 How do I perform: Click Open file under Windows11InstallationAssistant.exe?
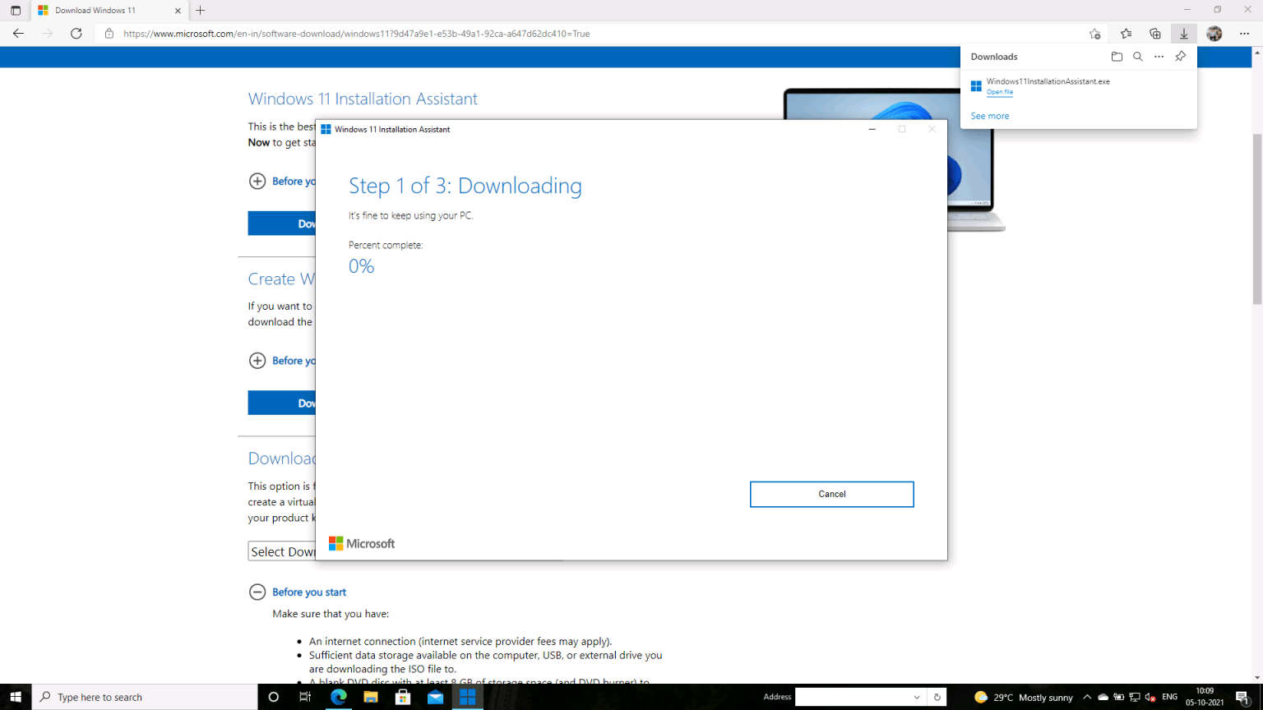pos(999,92)
